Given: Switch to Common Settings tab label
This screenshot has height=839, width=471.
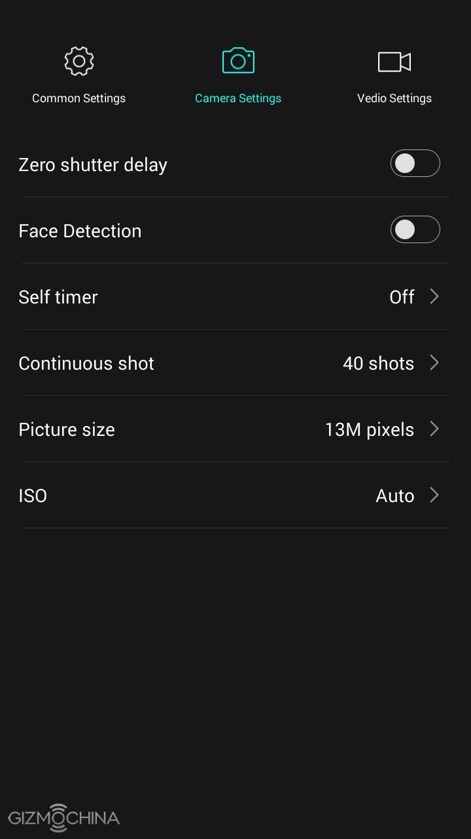Looking at the screenshot, I should (x=79, y=98).
